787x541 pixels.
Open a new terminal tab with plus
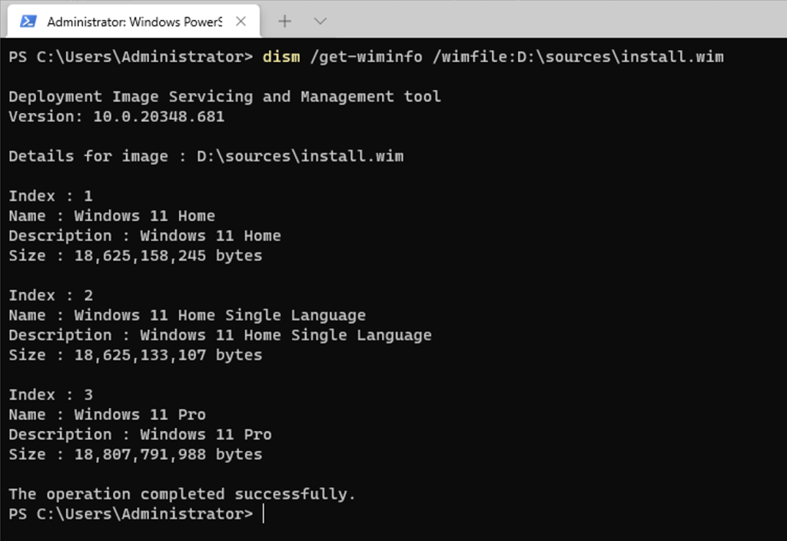(284, 22)
